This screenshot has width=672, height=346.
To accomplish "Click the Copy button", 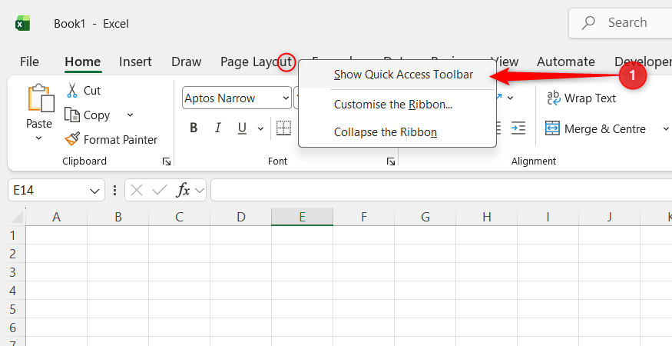I will tap(88, 115).
